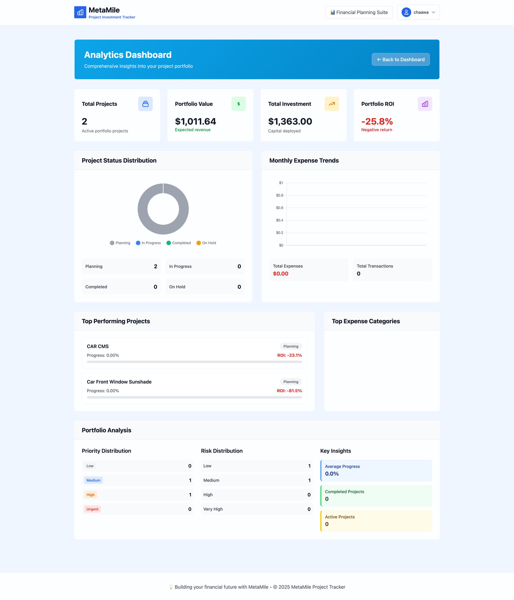Click the MetaMile logo bar chart icon

tap(80, 12)
